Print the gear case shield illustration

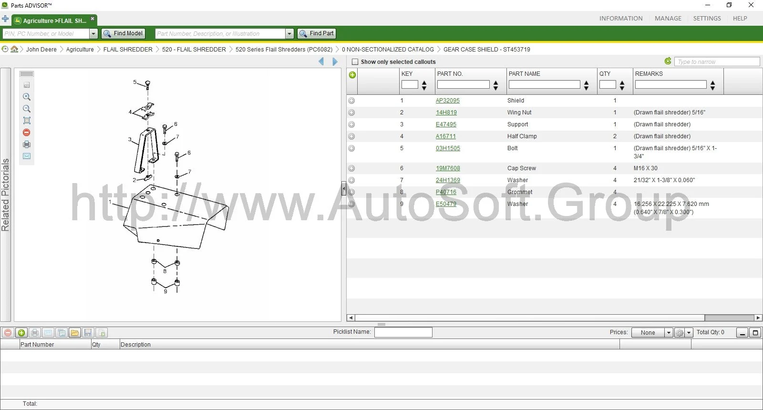pos(27,144)
